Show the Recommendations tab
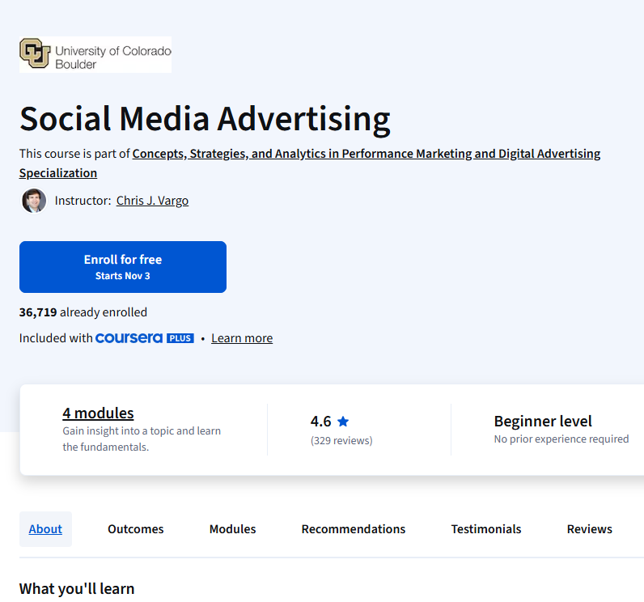The height and width of the screenshot is (602, 644). coord(353,529)
